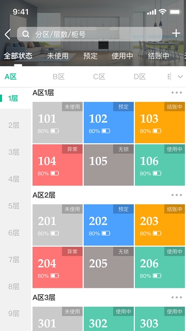Open blue reserved cabinet 102
This screenshot has width=186, height=331.
109,123
